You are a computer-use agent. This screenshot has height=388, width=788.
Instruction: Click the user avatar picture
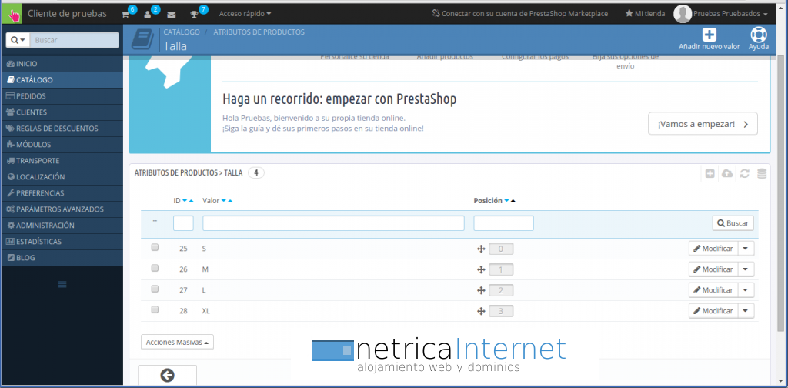coord(683,14)
